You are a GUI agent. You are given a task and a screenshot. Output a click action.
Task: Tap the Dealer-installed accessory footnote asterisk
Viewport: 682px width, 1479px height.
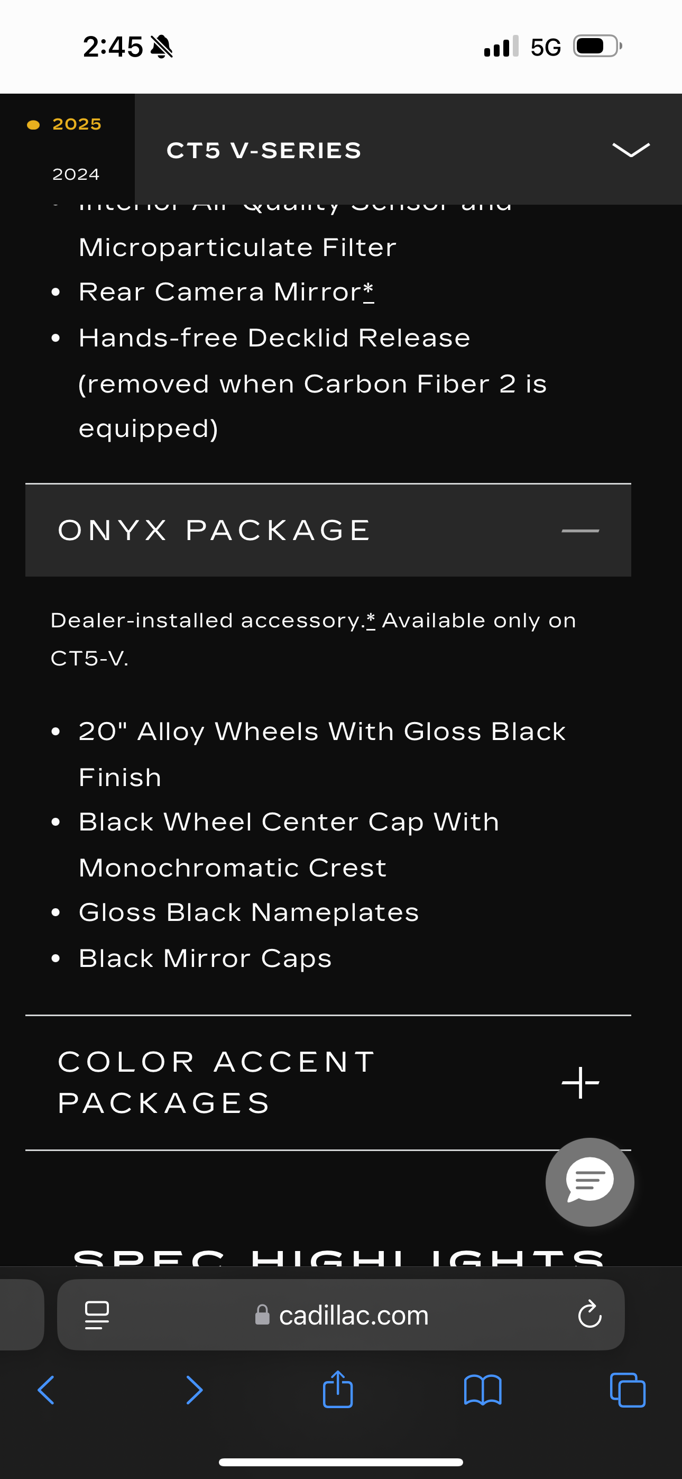tap(371, 620)
